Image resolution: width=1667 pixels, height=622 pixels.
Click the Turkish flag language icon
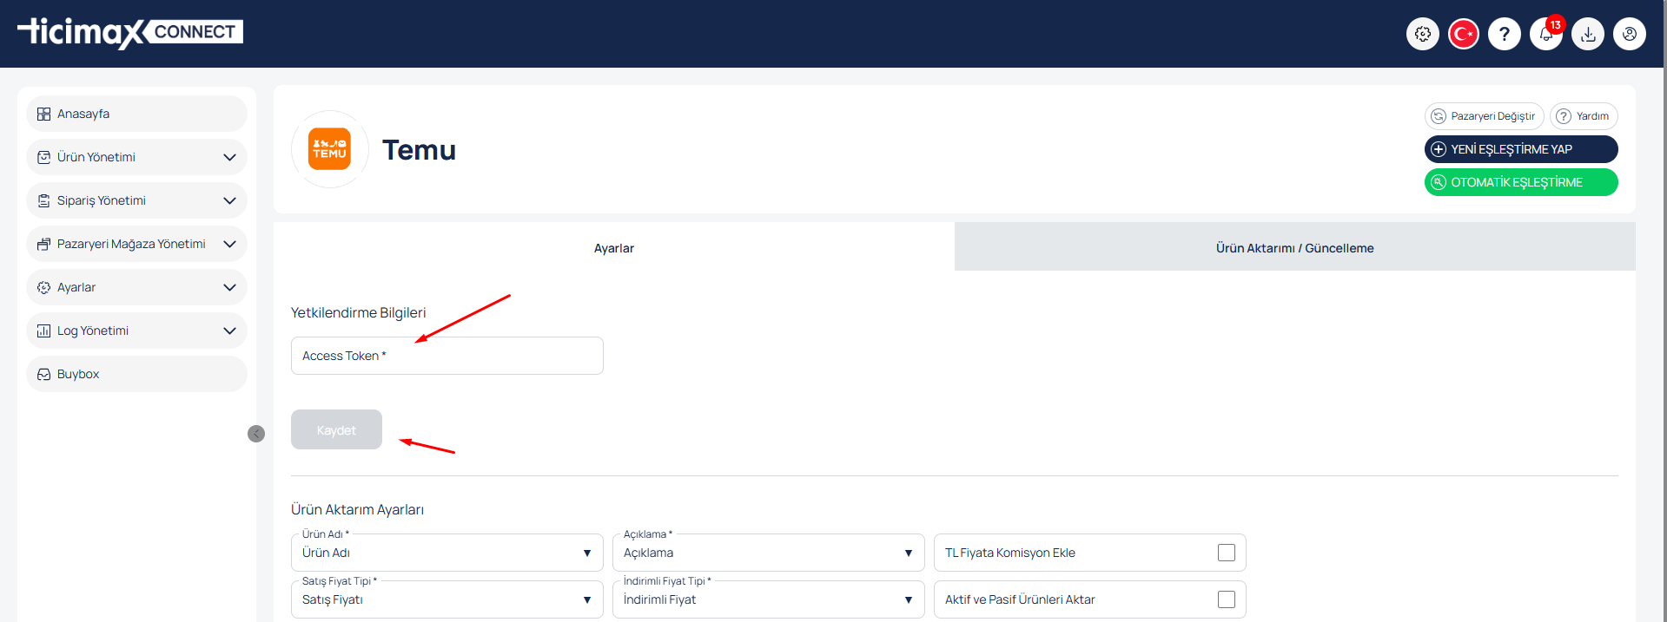pos(1464,34)
